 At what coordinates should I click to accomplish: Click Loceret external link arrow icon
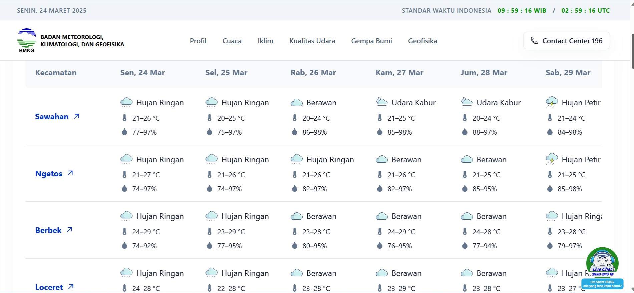pyautogui.click(x=71, y=287)
